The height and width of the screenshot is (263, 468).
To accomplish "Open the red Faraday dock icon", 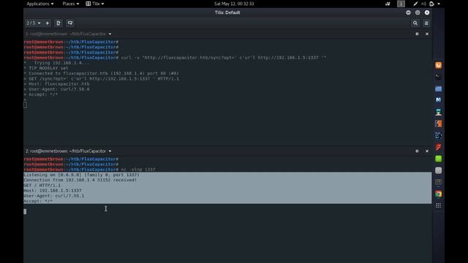I will 438,147.
